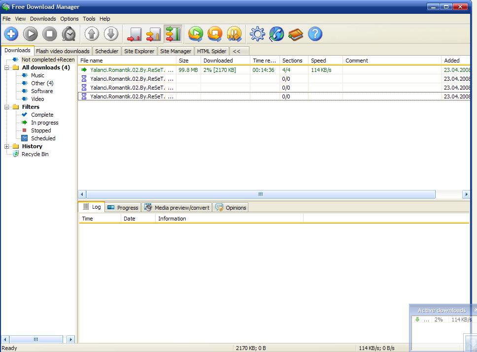Viewport: 477px width, 352px height.
Task: Click the Active downloads floating window title
Action: (x=442, y=310)
